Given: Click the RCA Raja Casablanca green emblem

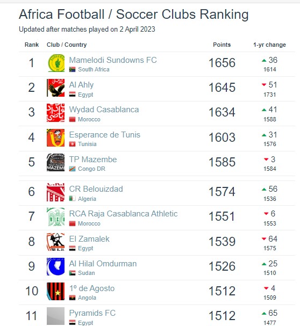Looking at the screenshot, I should (x=56, y=217).
